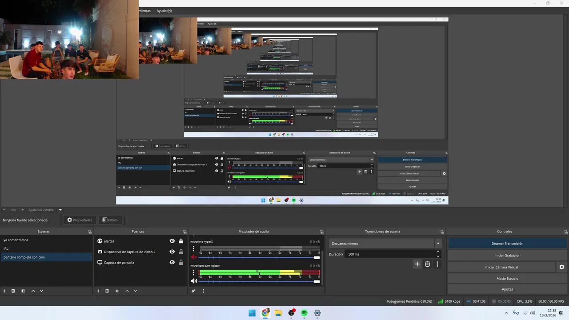Move the source up in Fuentes
Screen dimensions: 569x320
click(127, 291)
